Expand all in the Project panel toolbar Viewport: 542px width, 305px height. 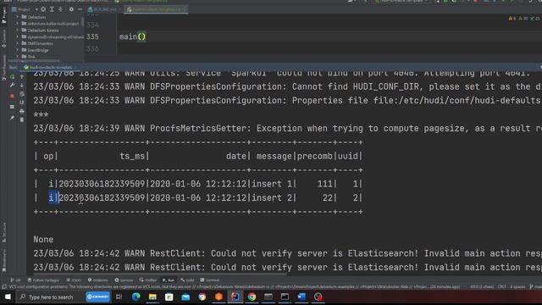click(52, 9)
